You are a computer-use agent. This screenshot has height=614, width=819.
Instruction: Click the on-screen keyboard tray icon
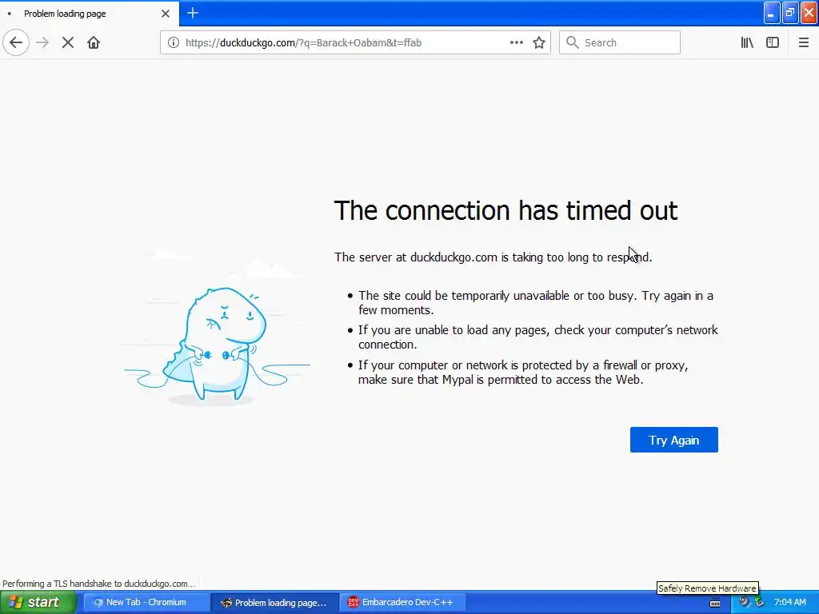715,603
